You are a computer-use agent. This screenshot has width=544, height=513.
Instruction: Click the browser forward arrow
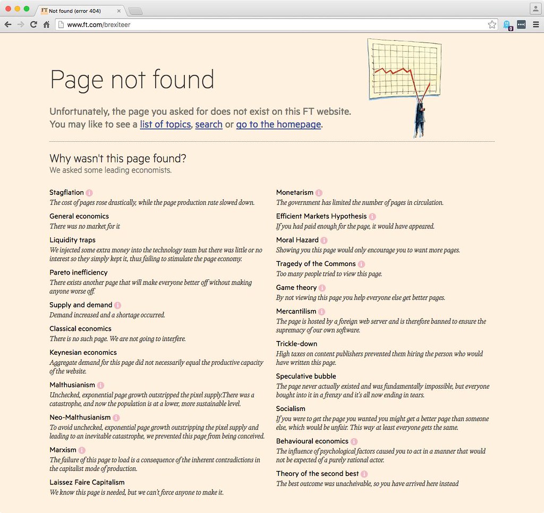21,24
